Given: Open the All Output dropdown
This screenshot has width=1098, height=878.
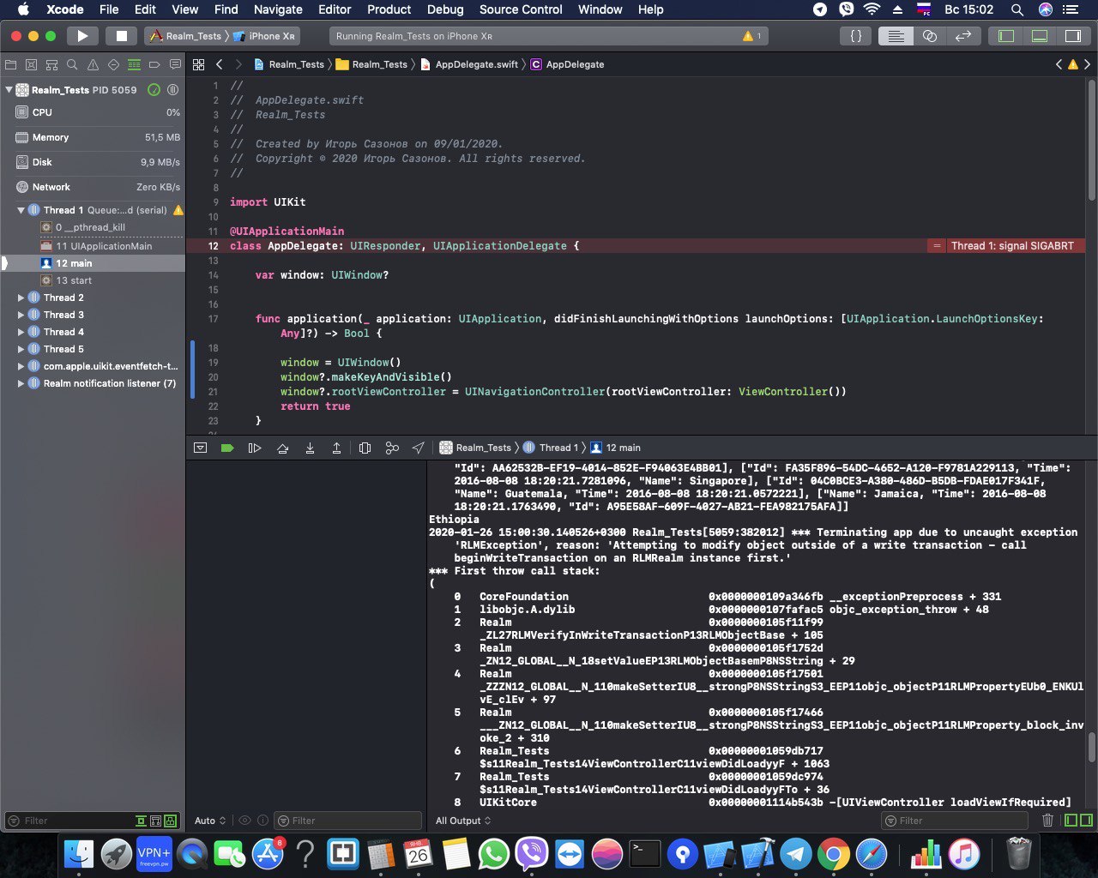Looking at the screenshot, I should (x=463, y=821).
